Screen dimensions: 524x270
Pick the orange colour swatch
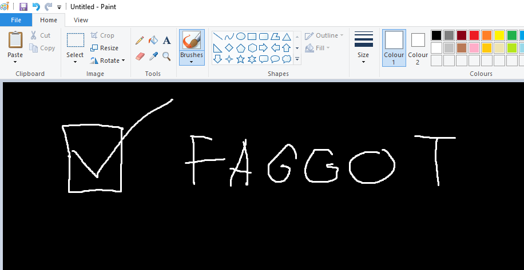click(x=487, y=35)
